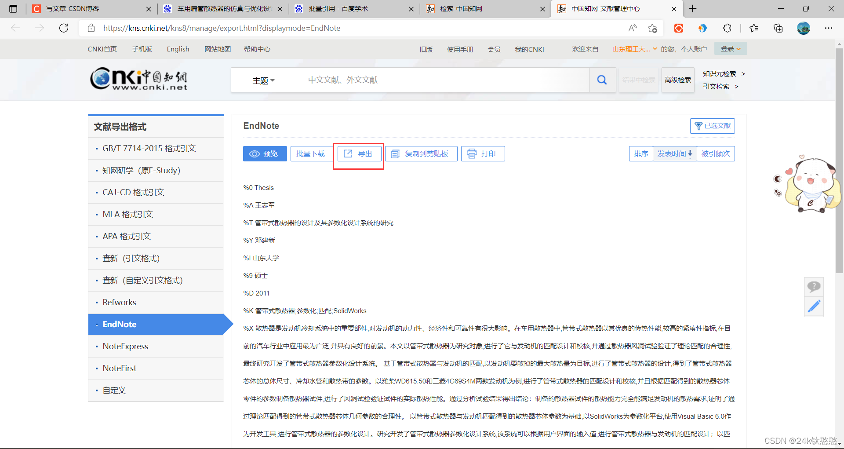Open the 登录 dropdown button
This screenshot has width=844, height=449.
click(x=730, y=49)
